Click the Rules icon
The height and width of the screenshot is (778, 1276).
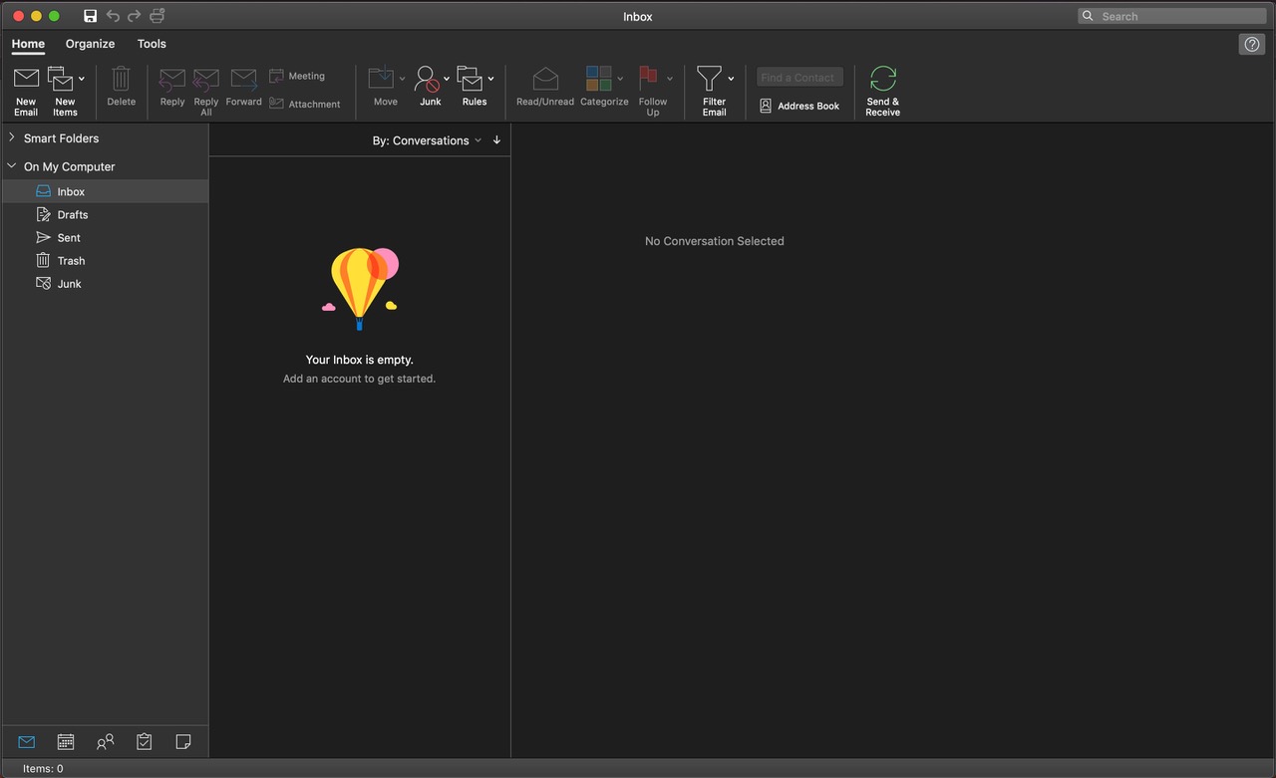(x=471, y=79)
